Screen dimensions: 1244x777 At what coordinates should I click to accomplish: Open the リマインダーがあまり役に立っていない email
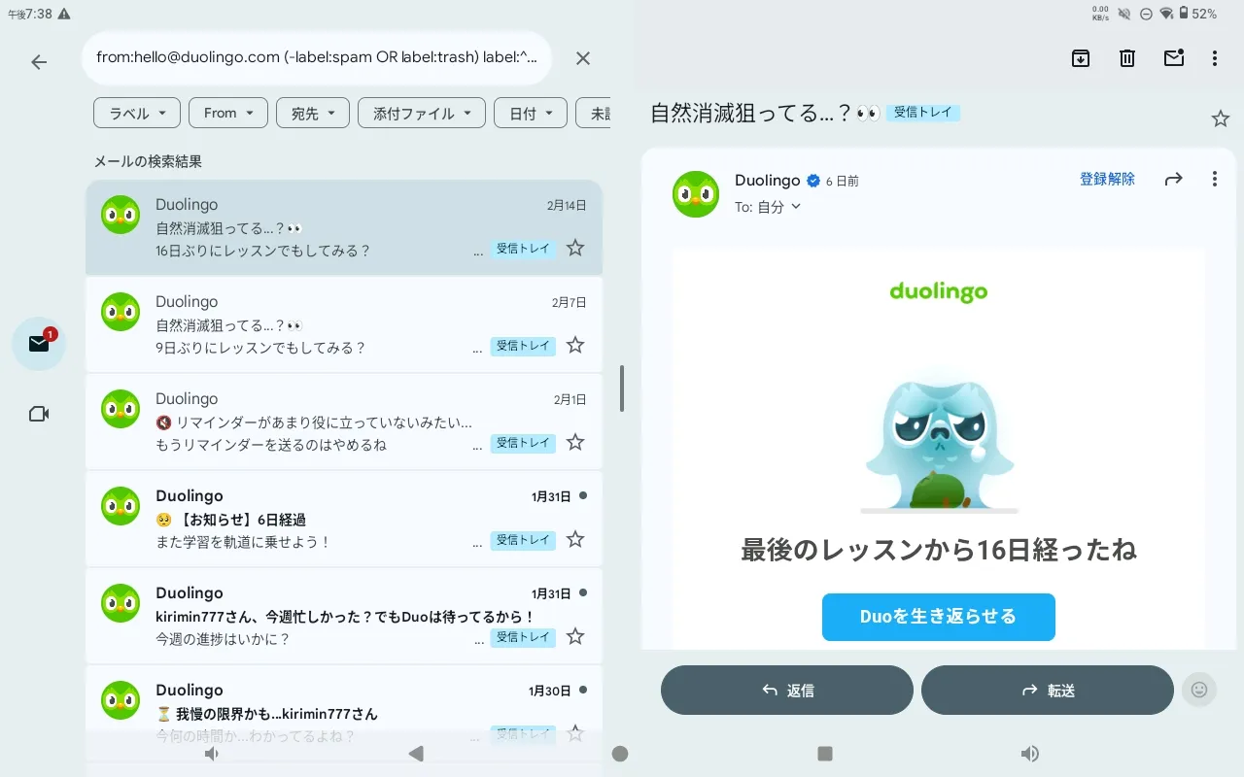344,422
